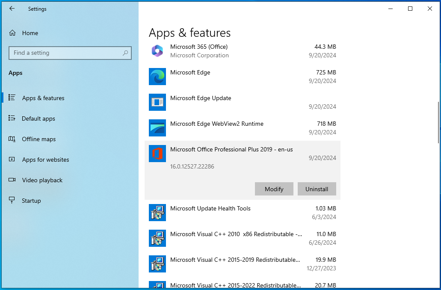Click the 6/3/2024 install date
Image resolution: width=441 pixels, height=290 pixels.
324,217
